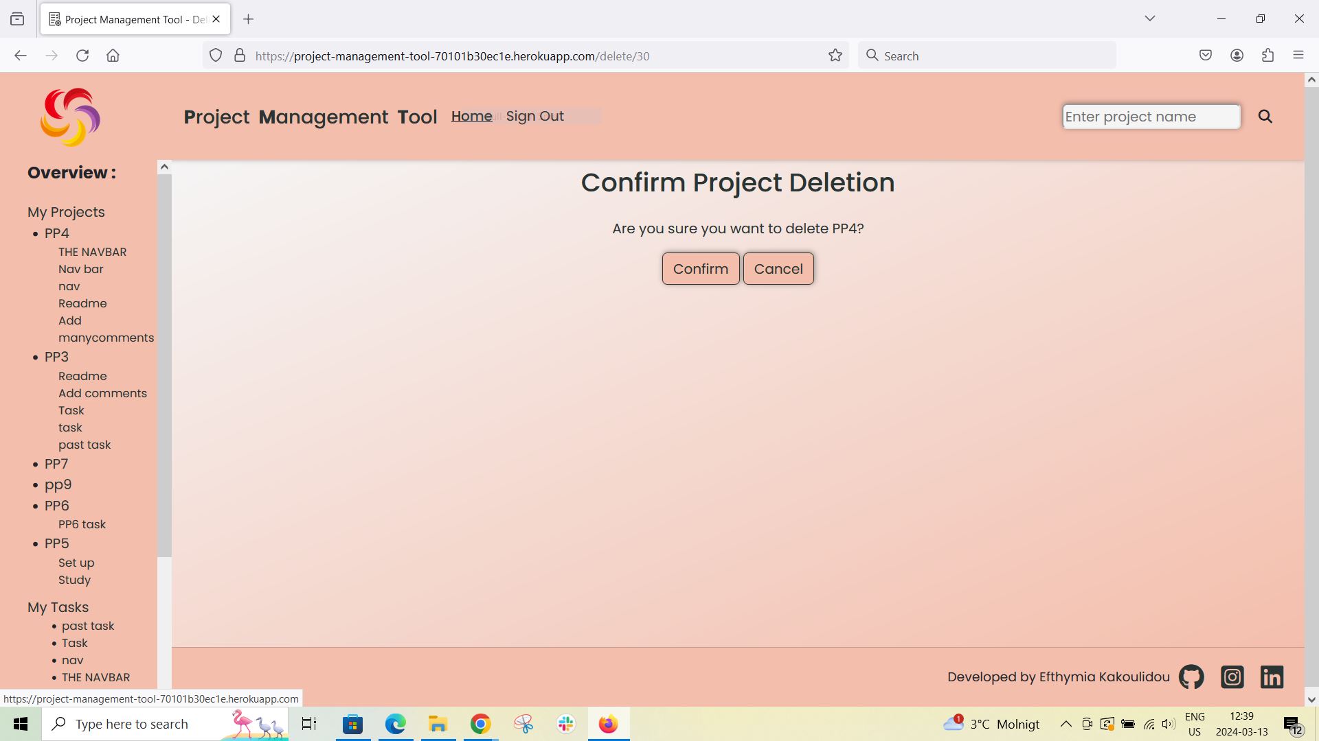Visit the developer's GitHub profile
1319x741 pixels.
(x=1191, y=677)
